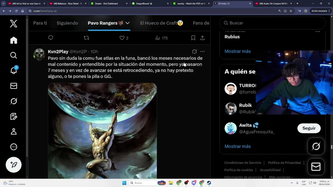Compose a new post with feather button
Screen dimensions: 333x187
[14, 165]
